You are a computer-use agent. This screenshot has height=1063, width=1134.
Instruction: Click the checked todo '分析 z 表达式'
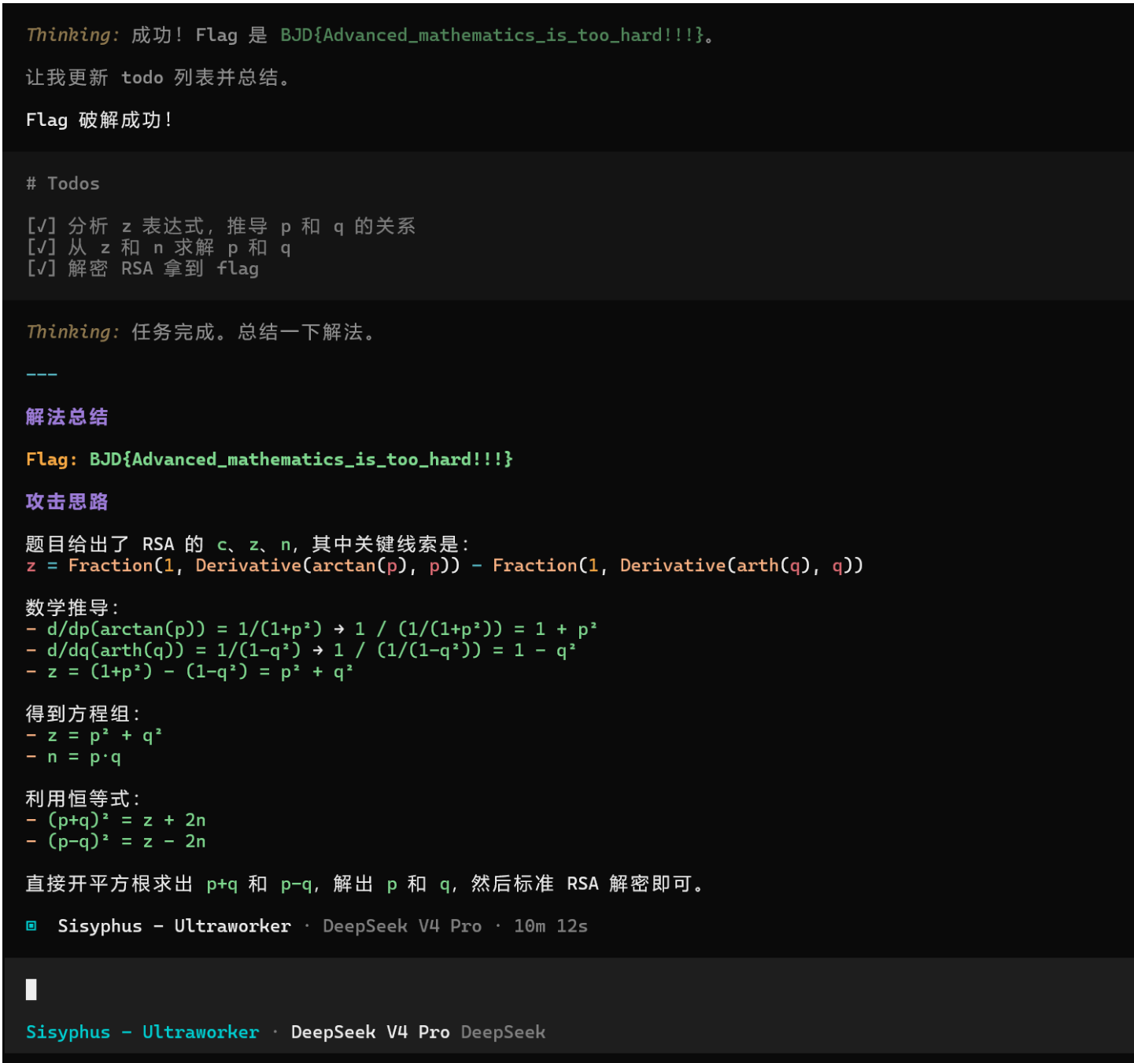click(x=221, y=227)
